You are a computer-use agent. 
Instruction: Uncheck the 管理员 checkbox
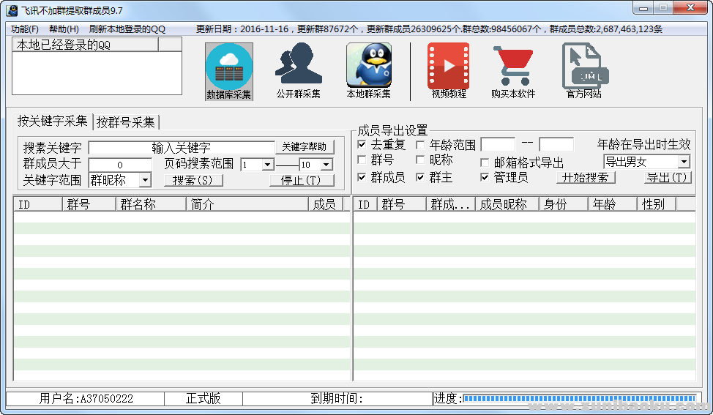485,177
